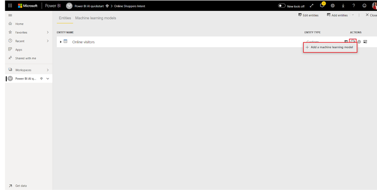This screenshot has width=377, height=190.
Task: Toggle the New look switch
Action: (x=282, y=6)
